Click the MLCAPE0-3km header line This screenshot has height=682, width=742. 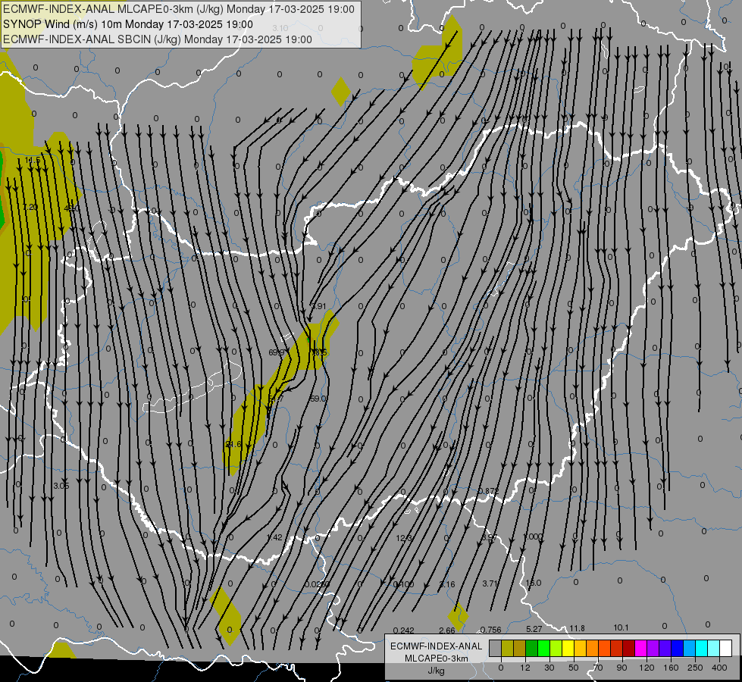pos(178,9)
